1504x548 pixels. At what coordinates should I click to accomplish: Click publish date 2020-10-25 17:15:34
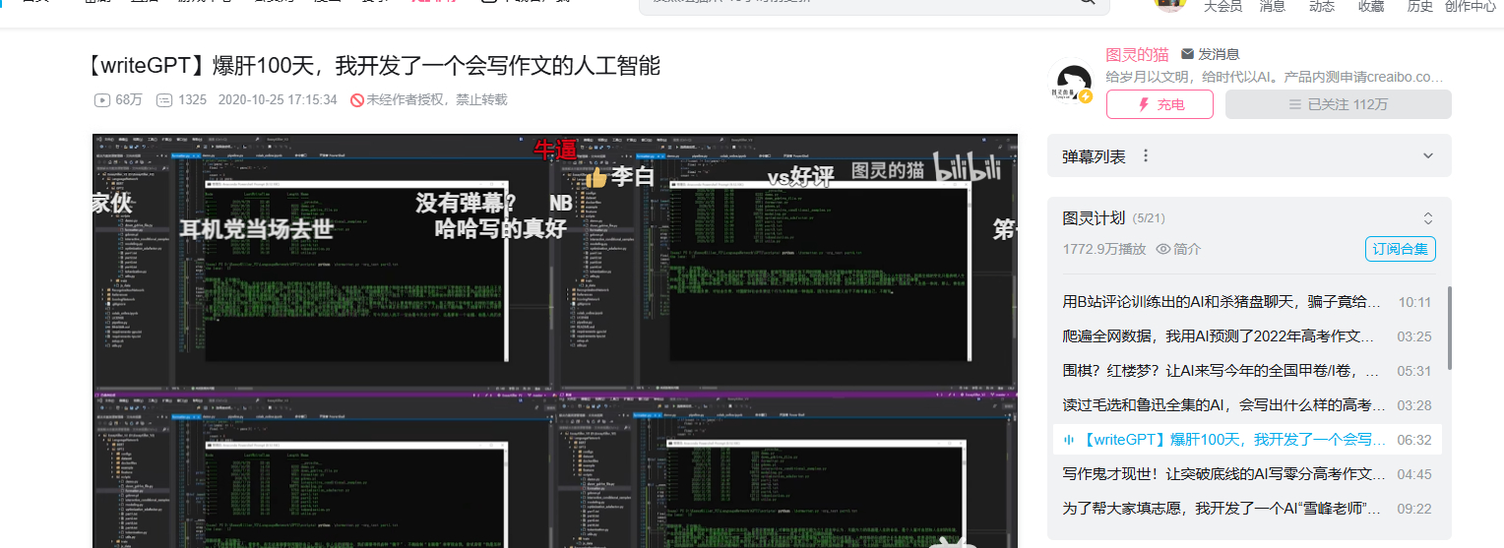278,99
